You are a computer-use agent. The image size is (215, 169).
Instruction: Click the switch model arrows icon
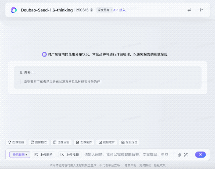(x=189, y=10)
